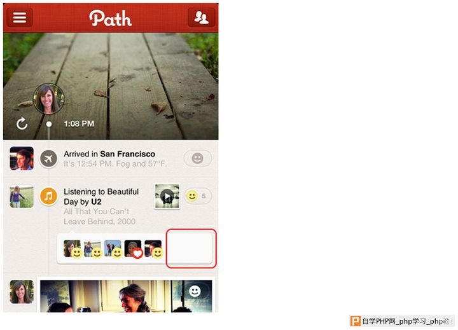
Task: Click the Path logo title
Action: point(111,18)
